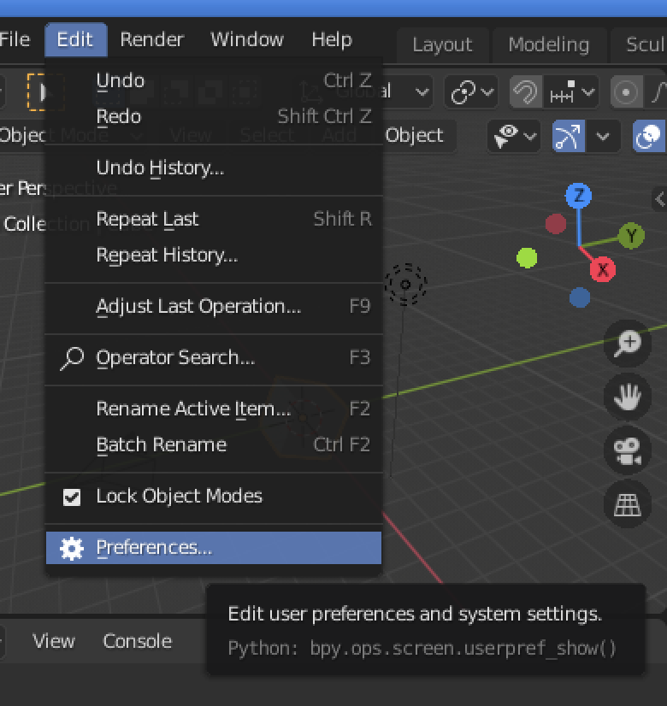Toggle the snap magnet icon
Viewport: 667px width, 706px height.
(526, 91)
